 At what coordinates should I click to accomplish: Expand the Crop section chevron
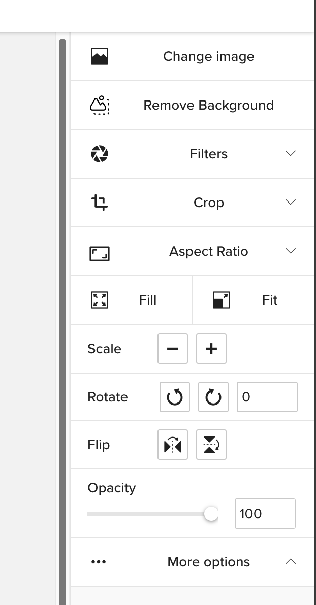291,202
